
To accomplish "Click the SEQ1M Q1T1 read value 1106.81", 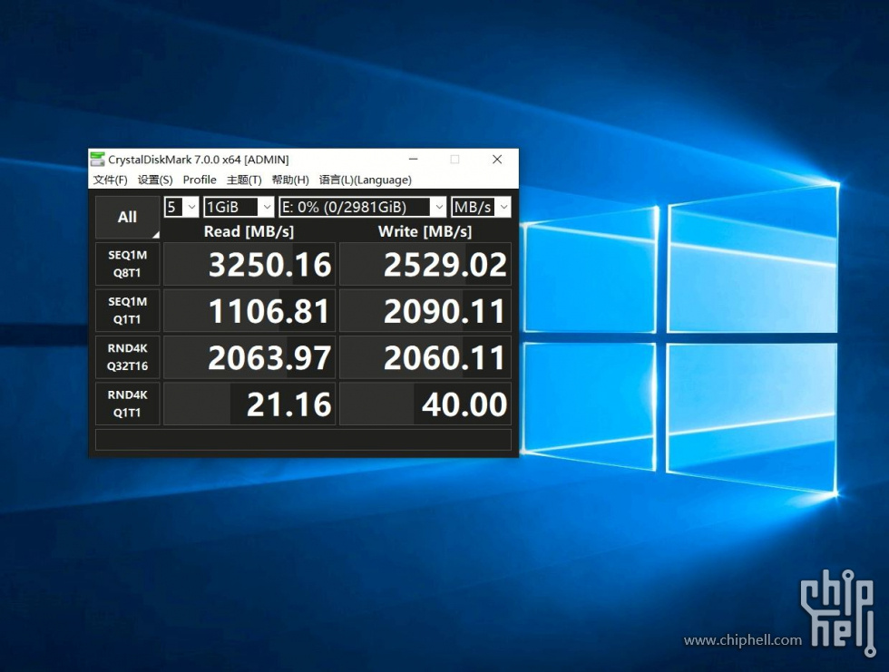I will coord(250,310).
